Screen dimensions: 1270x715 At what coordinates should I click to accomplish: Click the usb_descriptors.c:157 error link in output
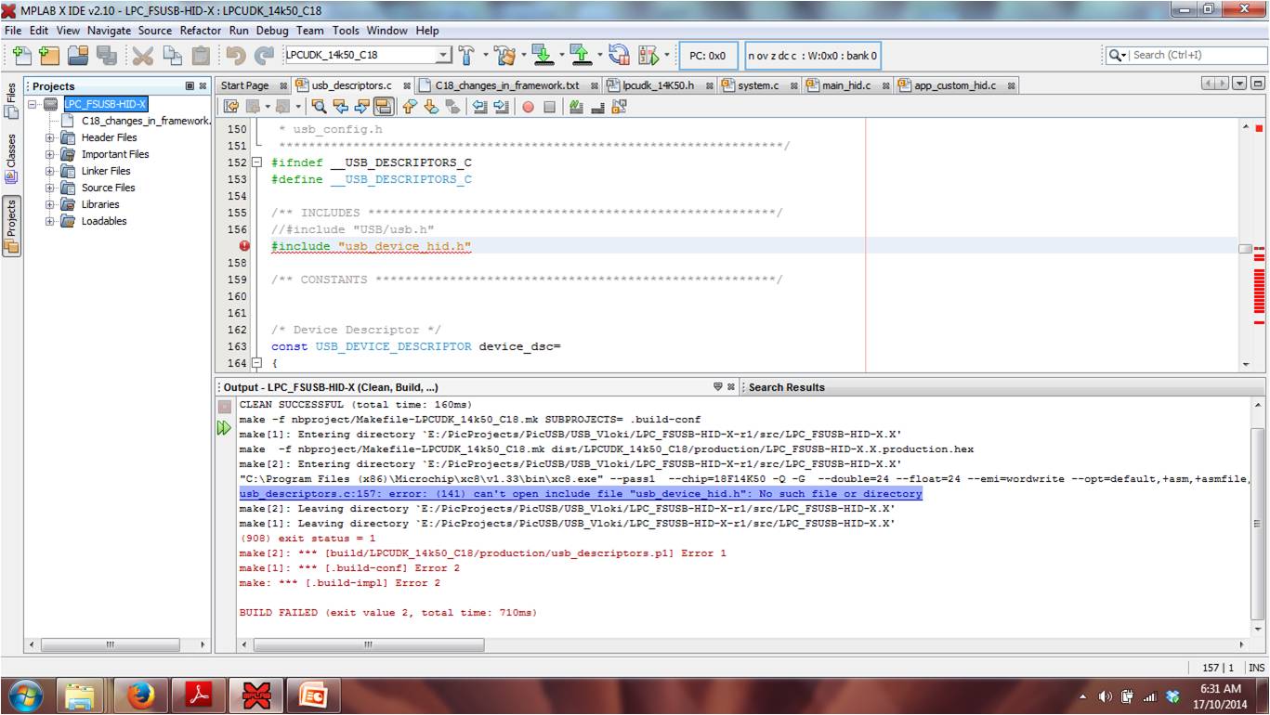point(581,494)
